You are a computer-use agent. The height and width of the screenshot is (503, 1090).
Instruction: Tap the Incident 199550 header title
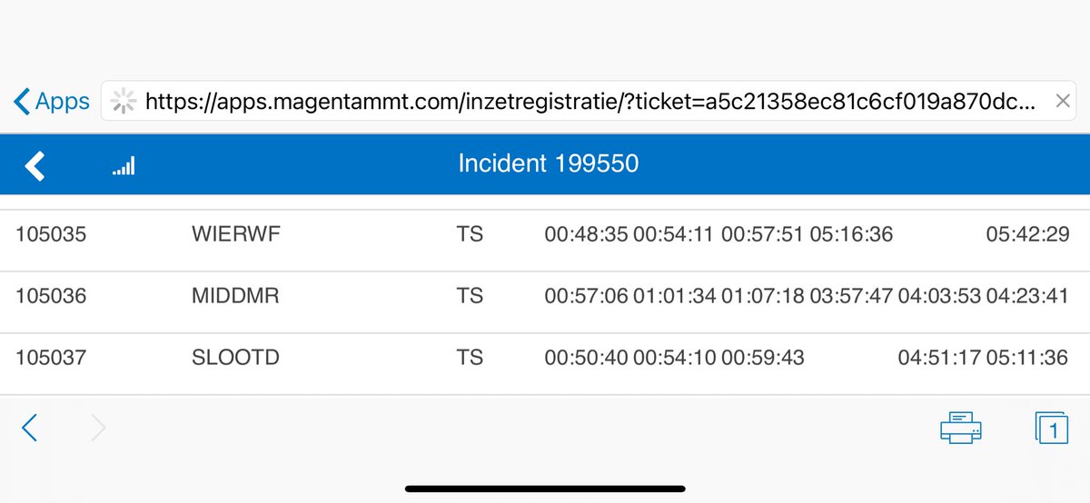[x=548, y=164]
